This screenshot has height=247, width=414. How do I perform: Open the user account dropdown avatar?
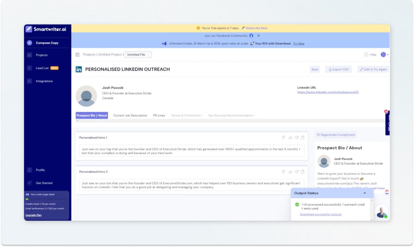click(383, 54)
